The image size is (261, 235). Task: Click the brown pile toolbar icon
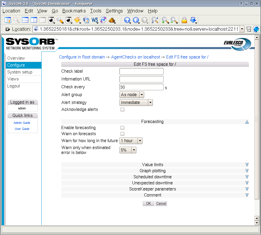[x=112, y=20]
